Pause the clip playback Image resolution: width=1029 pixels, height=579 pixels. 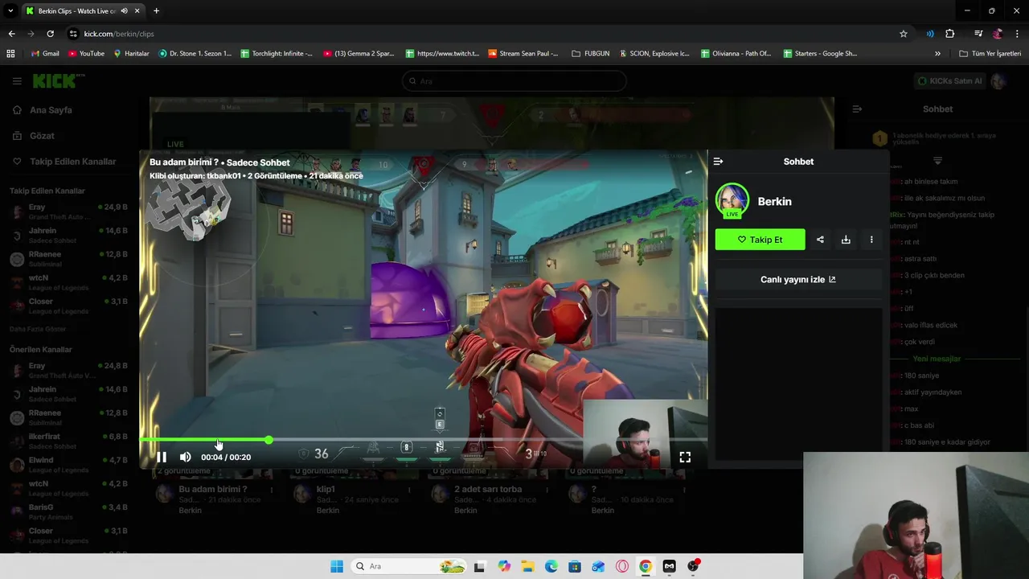pyautogui.click(x=162, y=457)
